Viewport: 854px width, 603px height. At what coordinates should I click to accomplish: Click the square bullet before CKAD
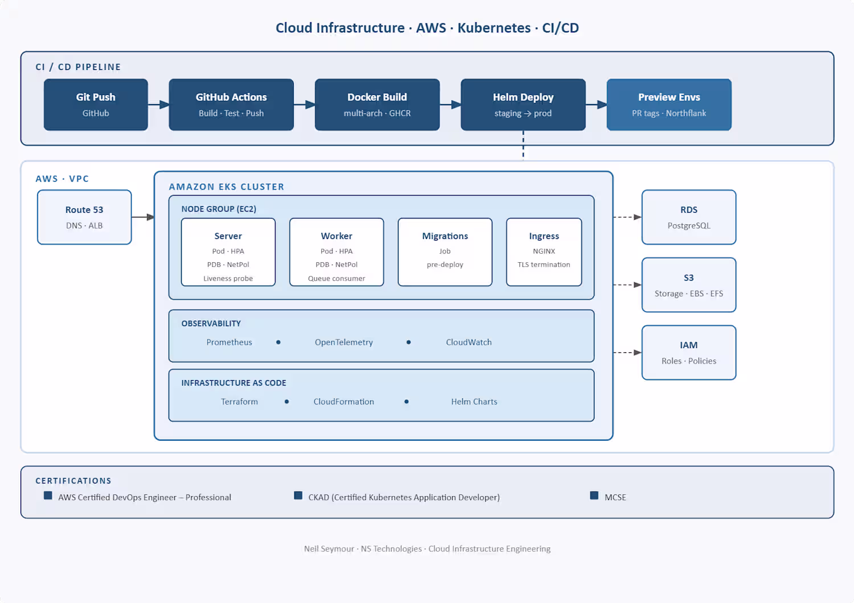[298, 495]
